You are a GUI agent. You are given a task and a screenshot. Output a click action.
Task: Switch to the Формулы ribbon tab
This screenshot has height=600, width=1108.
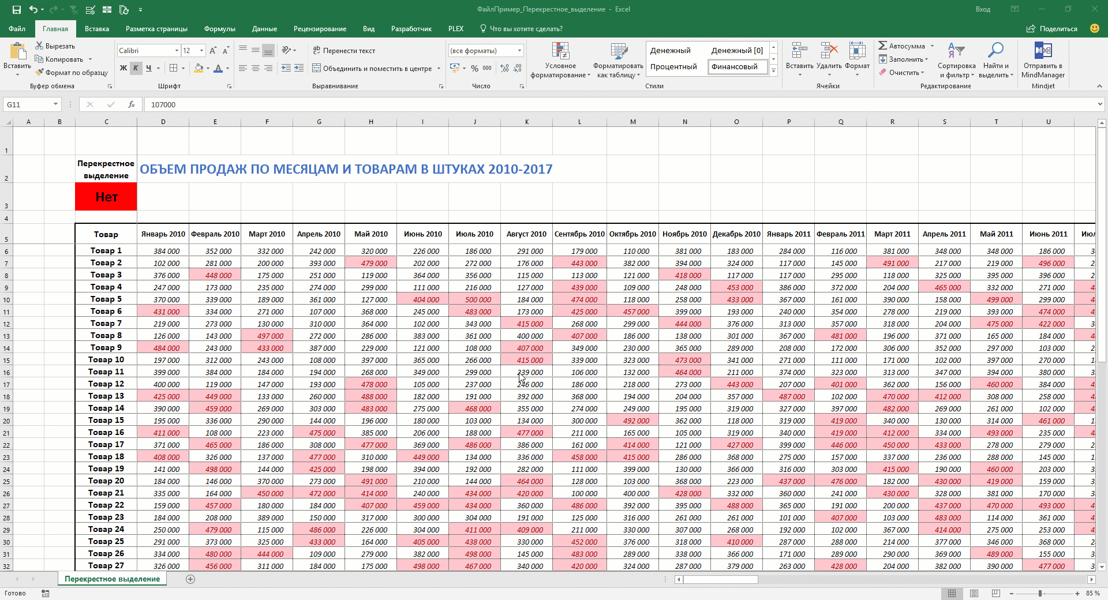tap(219, 29)
